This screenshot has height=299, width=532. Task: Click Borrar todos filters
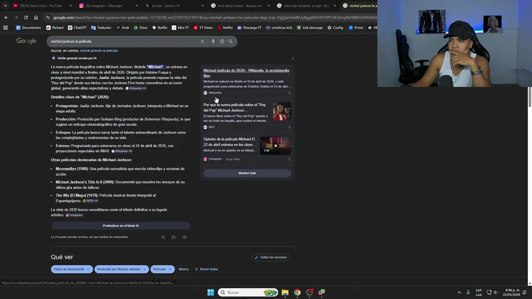(x=207, y=269)
